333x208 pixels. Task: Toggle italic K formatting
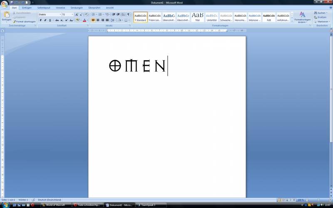(45, 20)
